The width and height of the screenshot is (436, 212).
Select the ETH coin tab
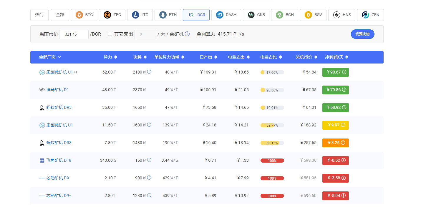pos(168,15)
